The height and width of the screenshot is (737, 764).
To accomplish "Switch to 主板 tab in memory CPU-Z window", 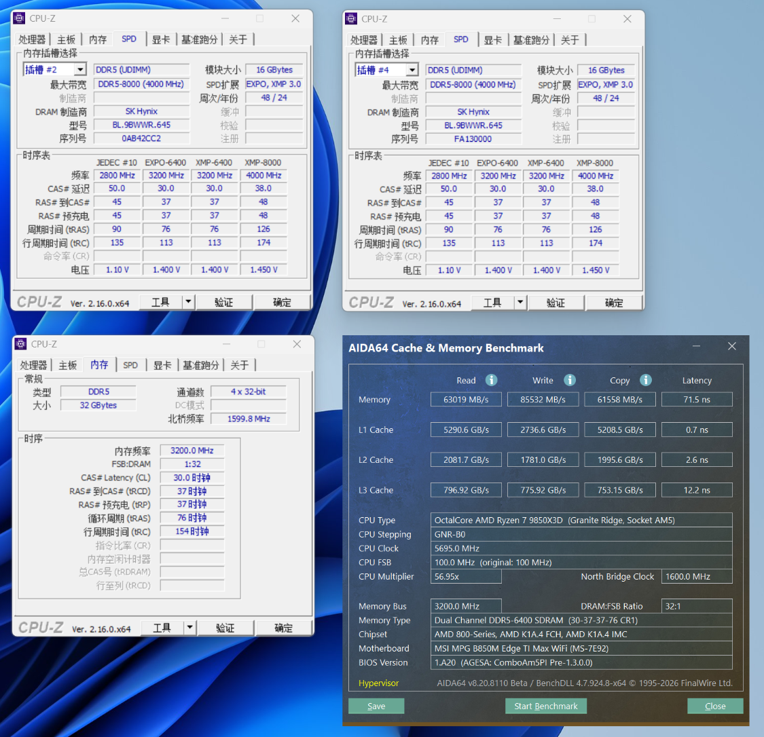I will [67, 365].
